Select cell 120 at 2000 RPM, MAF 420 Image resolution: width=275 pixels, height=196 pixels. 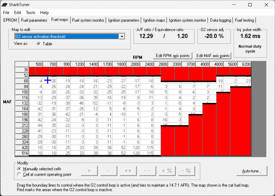pos(133,147)
